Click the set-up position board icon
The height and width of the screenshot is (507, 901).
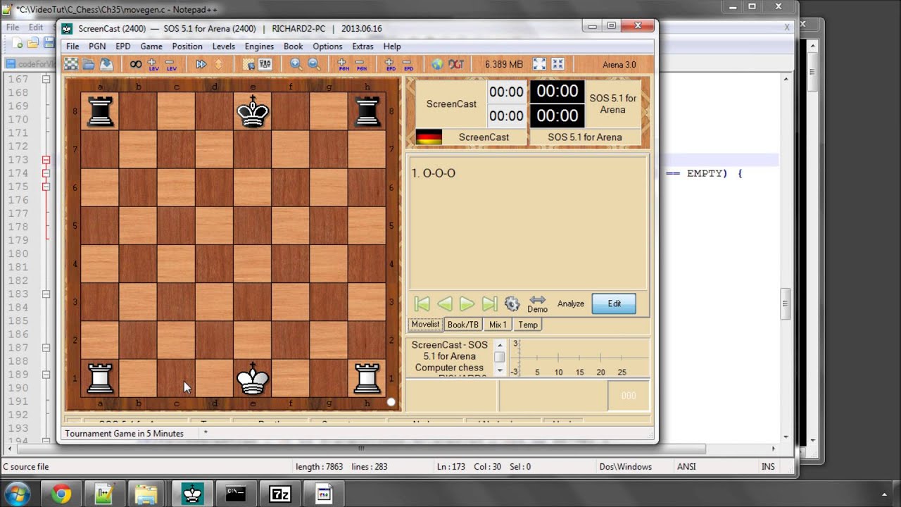pos(248,64)
